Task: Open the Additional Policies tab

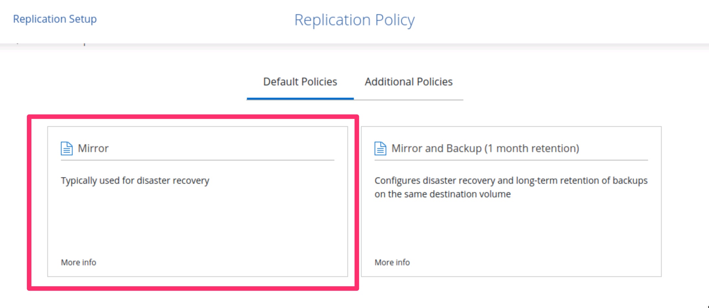Action: [408, 82]
